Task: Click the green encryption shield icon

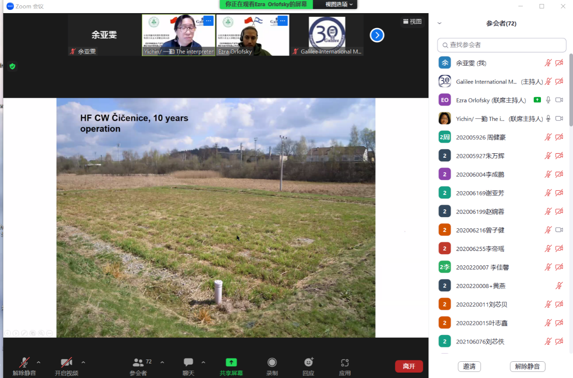Action: 12,66
